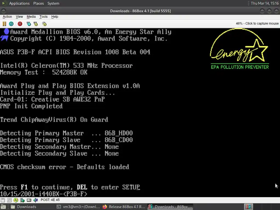The image size is (280, 210).
Task: Open the System panel menu
Action: (x=53, y=3)
